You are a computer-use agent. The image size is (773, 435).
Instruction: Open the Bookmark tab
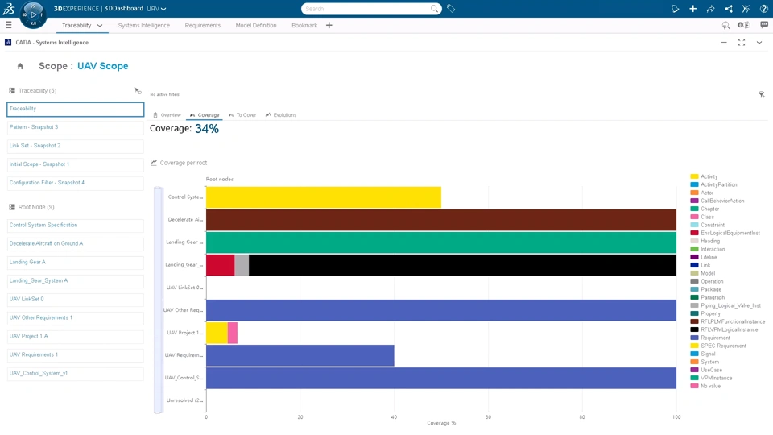click(x=304, y=25)
